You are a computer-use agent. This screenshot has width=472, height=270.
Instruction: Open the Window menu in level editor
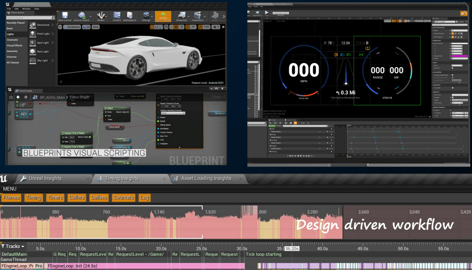(x=26, y=9)
